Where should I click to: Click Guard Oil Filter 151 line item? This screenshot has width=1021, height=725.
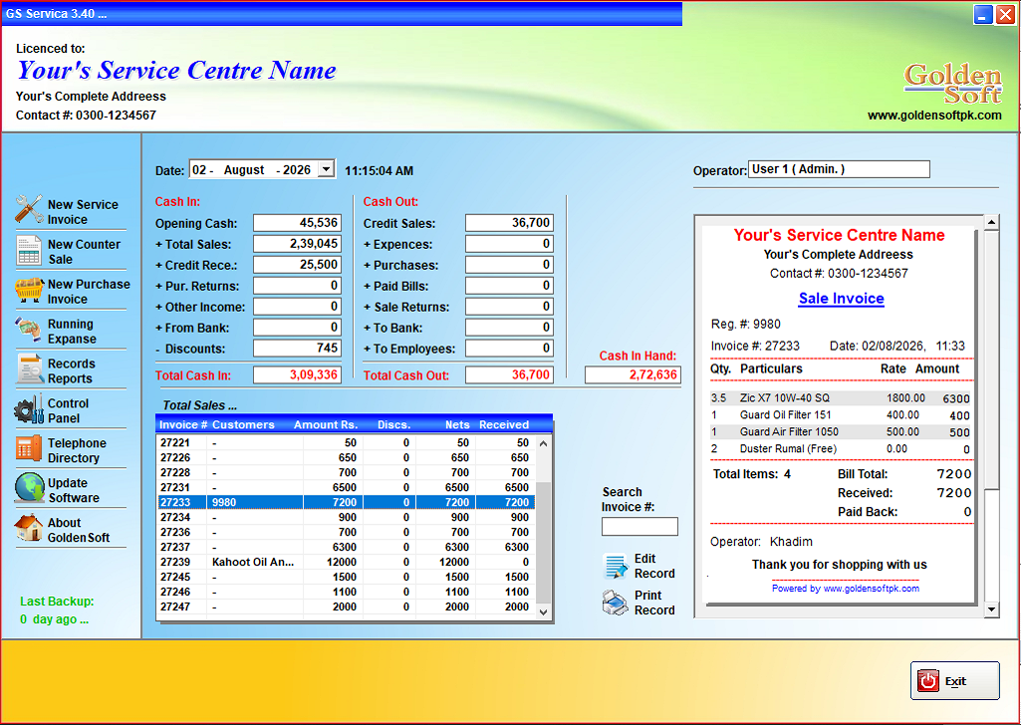[840, 414]
